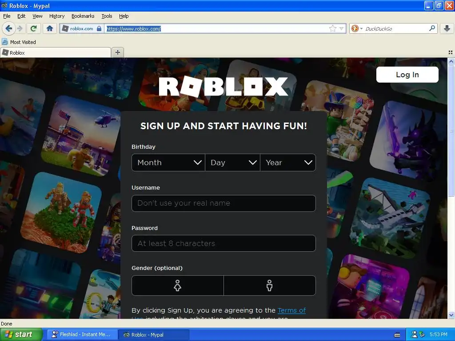455x341 pixels.
Task: Click the forward navigation arrow
Action: pos(20,28)
